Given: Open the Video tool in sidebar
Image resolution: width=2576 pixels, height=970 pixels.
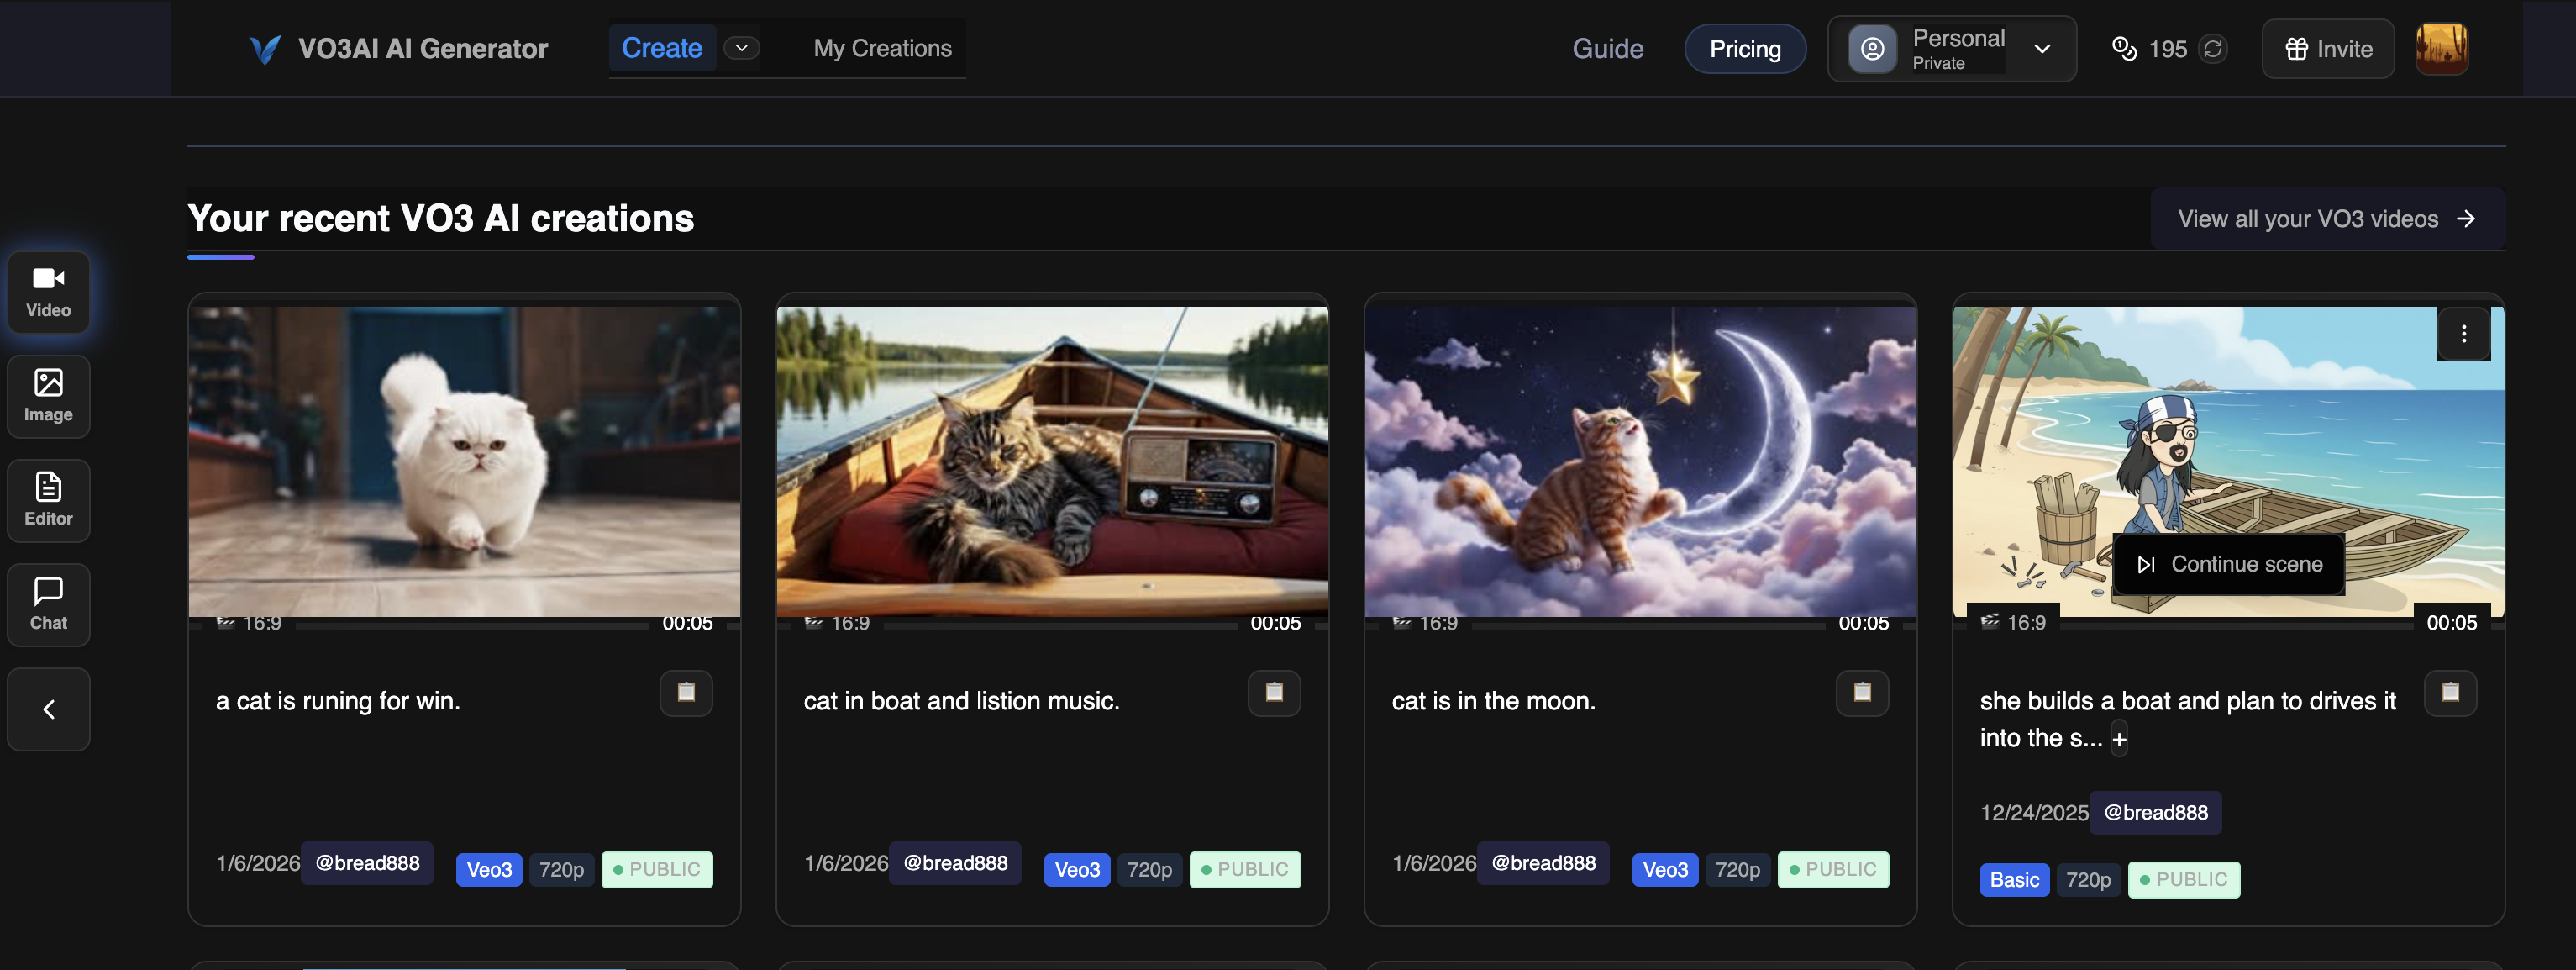Looking at the screenshot, I should point(48,292).
